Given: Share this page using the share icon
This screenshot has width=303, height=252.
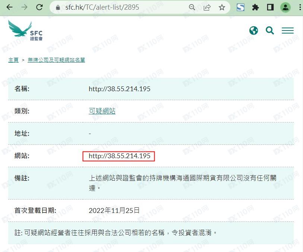Looking at the screenshot, I should 207,7.
